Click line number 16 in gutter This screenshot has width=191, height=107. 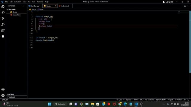31,47
